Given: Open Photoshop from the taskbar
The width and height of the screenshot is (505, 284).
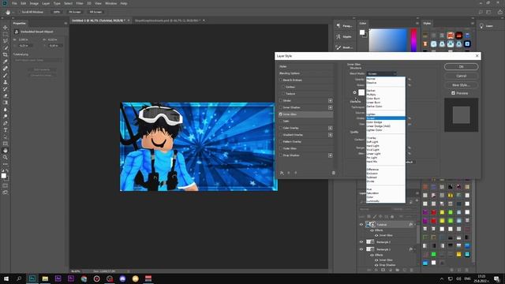Looking at the screenshot, I should pos(32,278).
